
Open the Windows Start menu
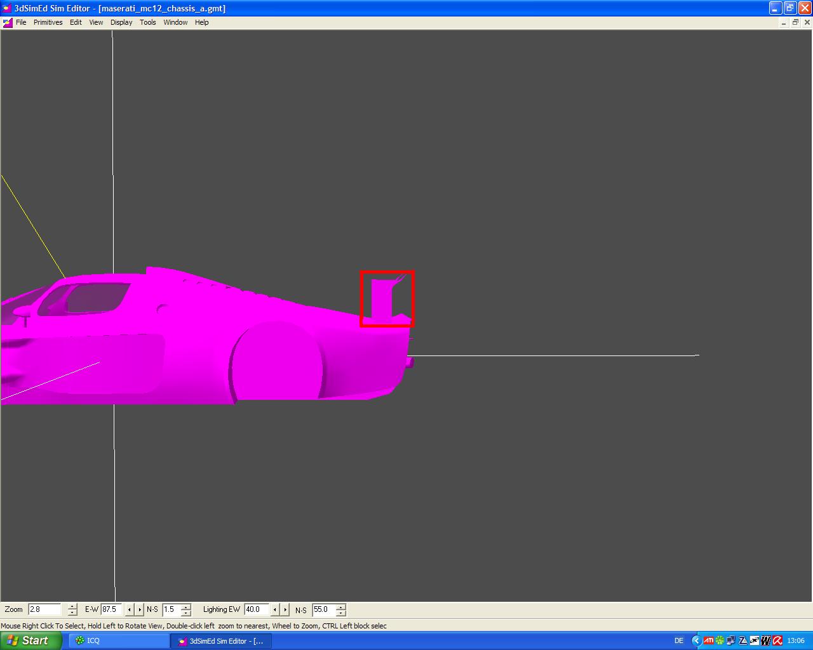30,640
